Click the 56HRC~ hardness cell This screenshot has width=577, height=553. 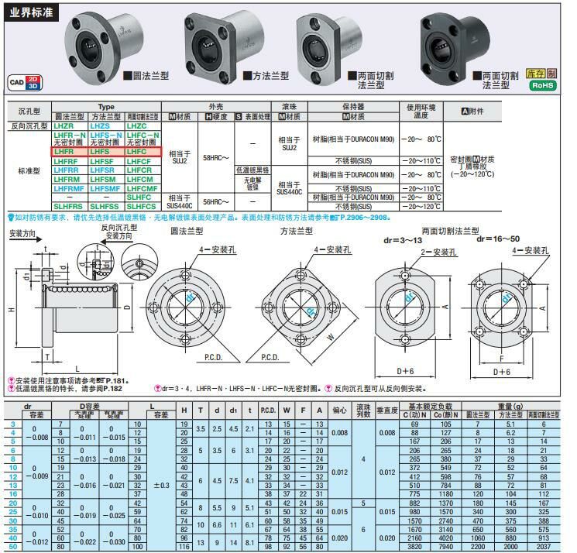[215, 202]
